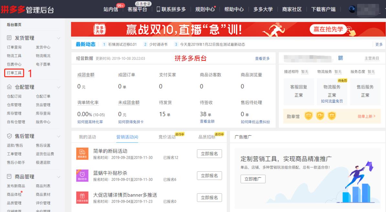Open 多多大学 in top navigation
The width and height of the screenshot is (386, 212).
[263, 9]
